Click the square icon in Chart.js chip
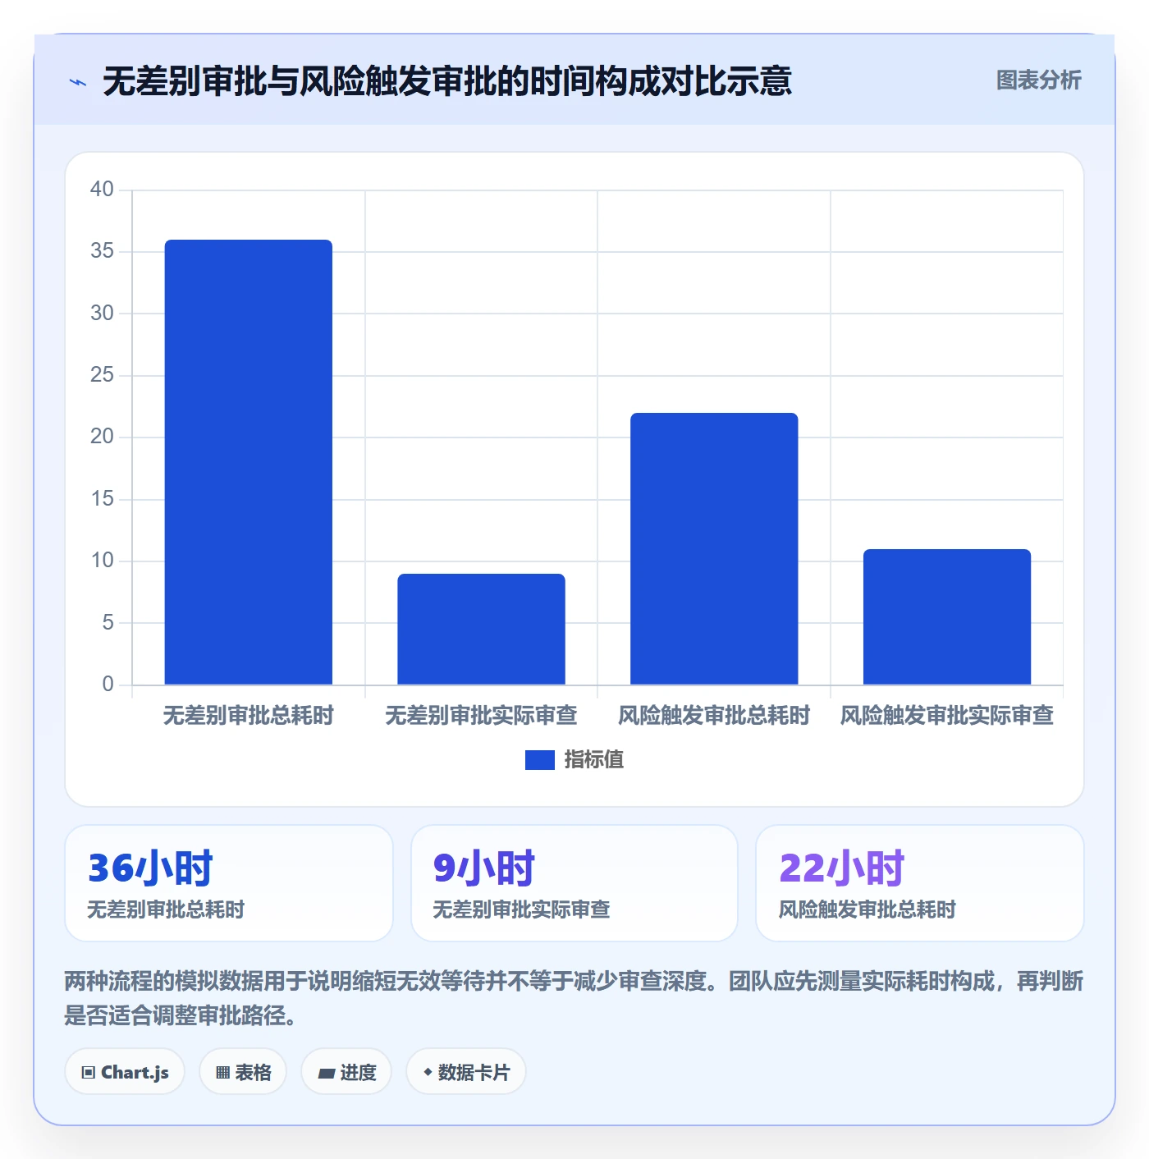 point(89,1073)
